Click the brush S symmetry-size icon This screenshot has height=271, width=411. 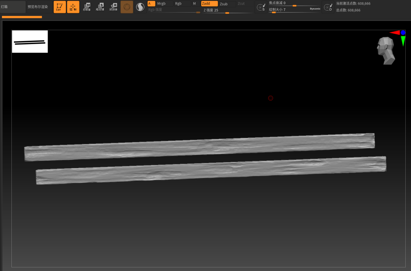[x=261, y=7]
